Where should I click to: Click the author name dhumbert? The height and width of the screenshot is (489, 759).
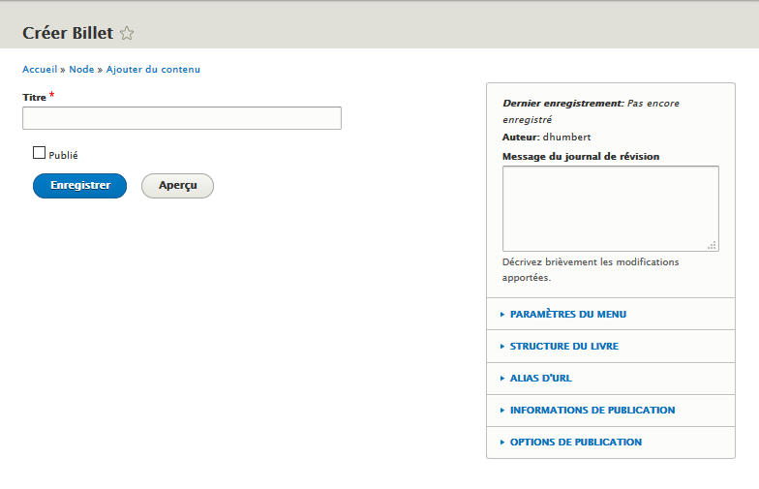(566, 138)
